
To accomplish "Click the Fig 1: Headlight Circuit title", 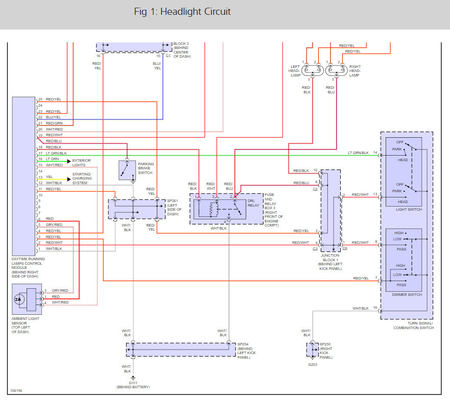I will (x=182, y=11).
